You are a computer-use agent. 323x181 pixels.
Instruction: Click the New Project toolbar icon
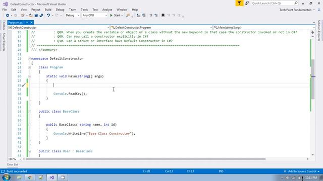point(23,16)
